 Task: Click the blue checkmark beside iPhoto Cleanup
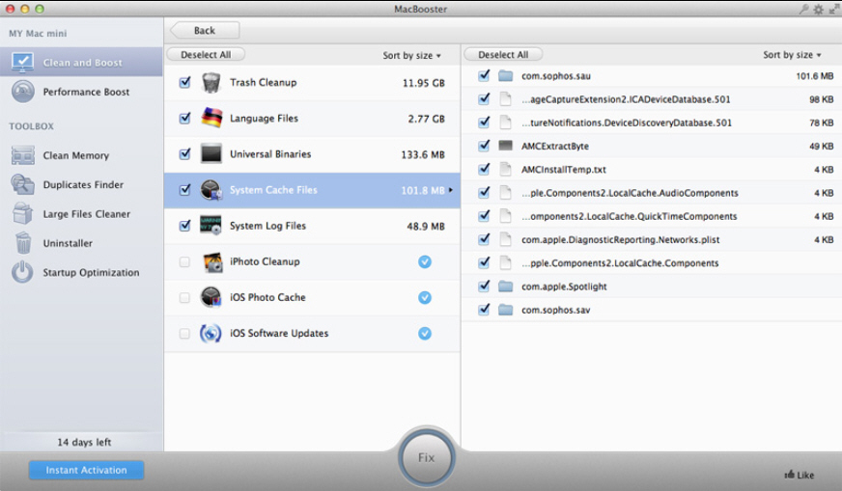425,261
